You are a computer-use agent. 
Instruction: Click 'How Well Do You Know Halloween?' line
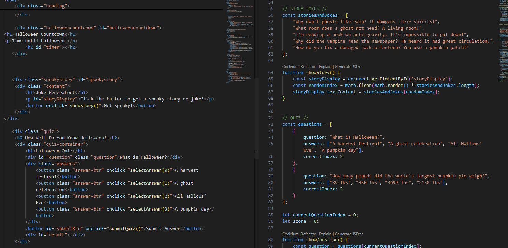point(67,138)
